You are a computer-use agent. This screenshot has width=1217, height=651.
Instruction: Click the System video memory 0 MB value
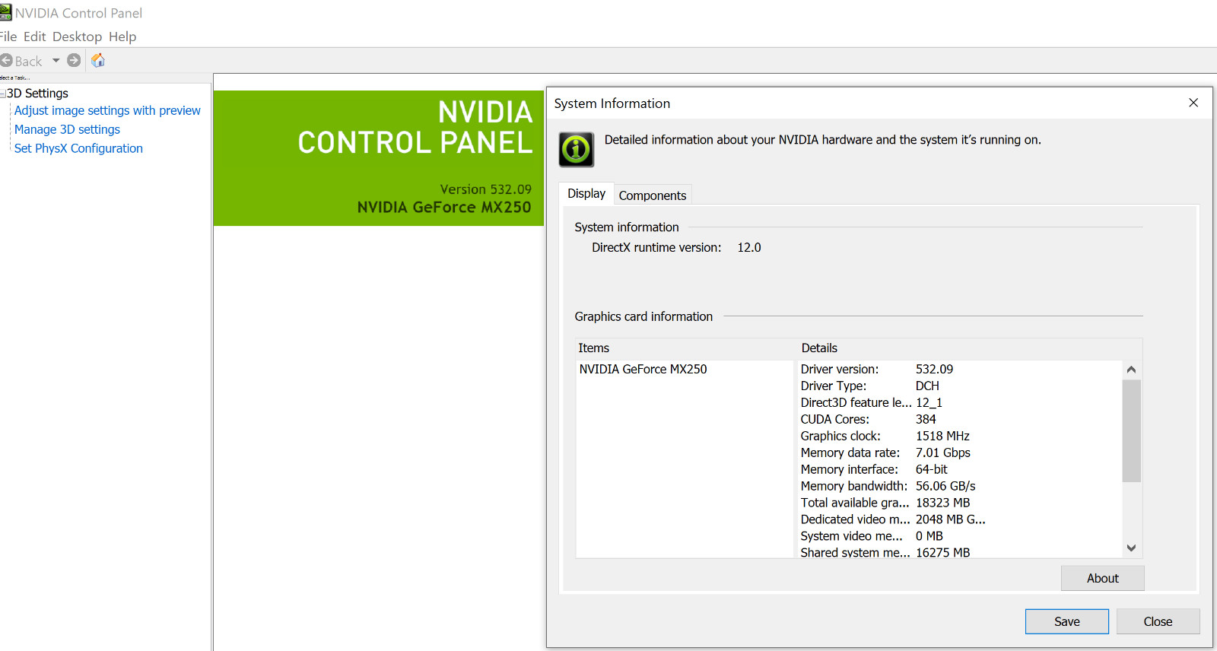click(x=929, y=537)
